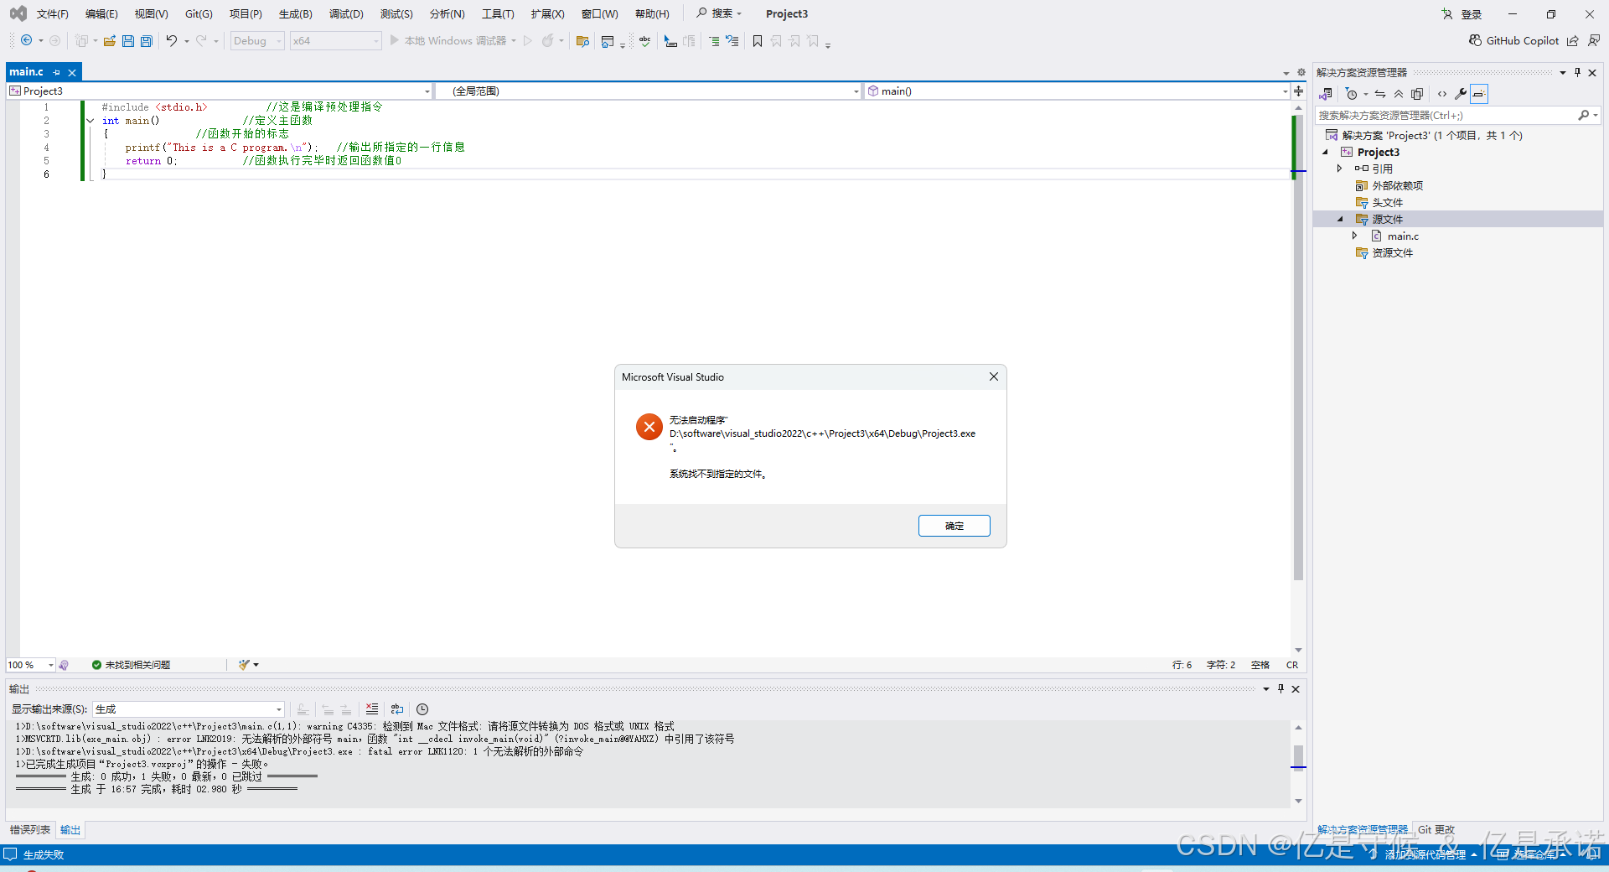Switch to the 错误列表 tab

[30, 830]
